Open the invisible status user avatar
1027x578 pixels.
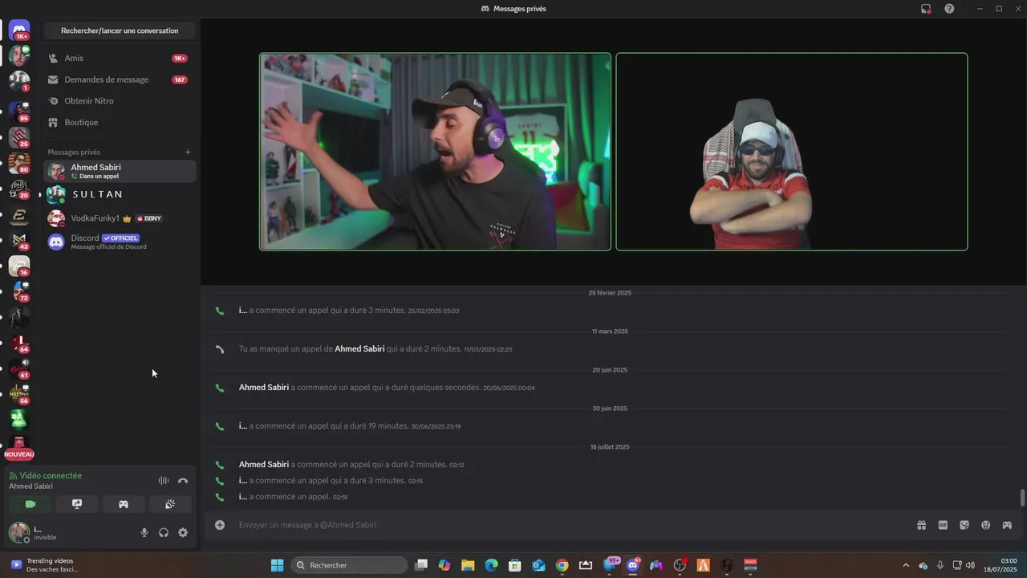pos(19,532)
